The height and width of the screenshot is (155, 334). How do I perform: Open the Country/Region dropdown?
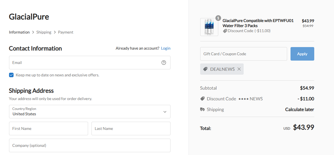click(x=90, y=112)
